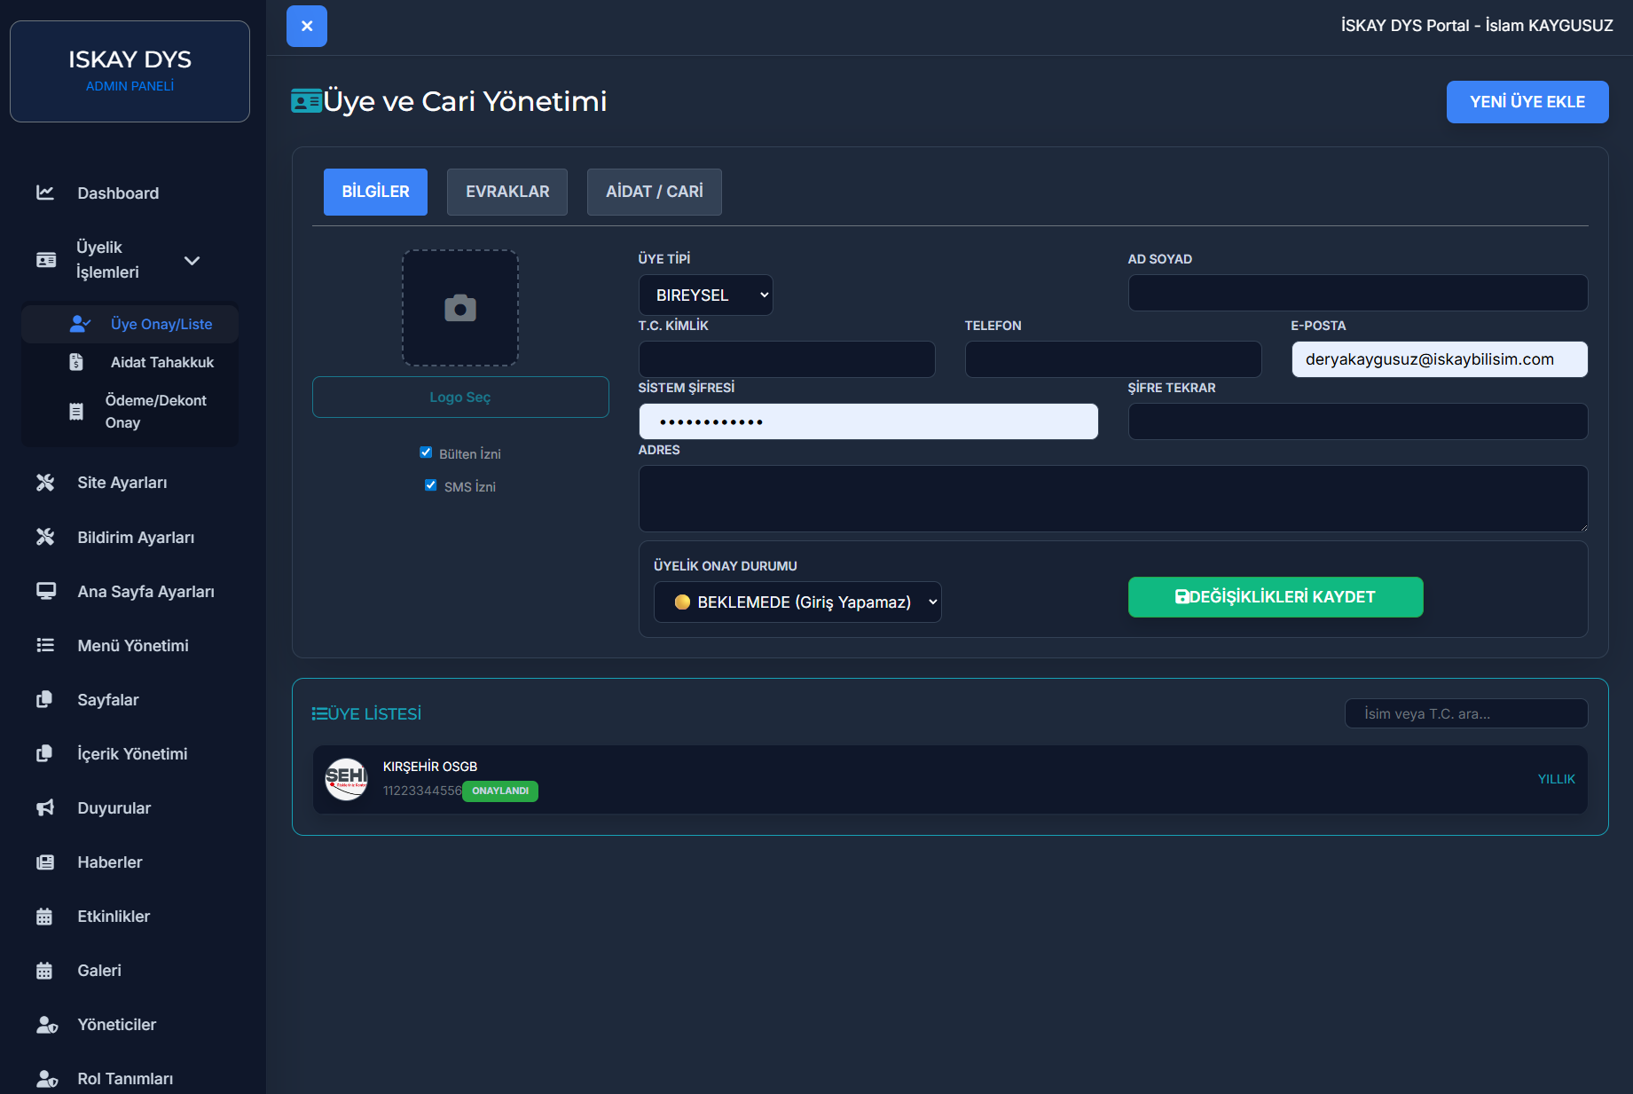The height and width of the screenshot is (1094, 1633).
Task: Click the Site Ayarları tools icon
Action: coord(45,482)
